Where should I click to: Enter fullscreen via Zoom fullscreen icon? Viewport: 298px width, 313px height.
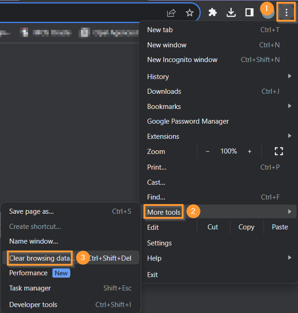[279, 151]
